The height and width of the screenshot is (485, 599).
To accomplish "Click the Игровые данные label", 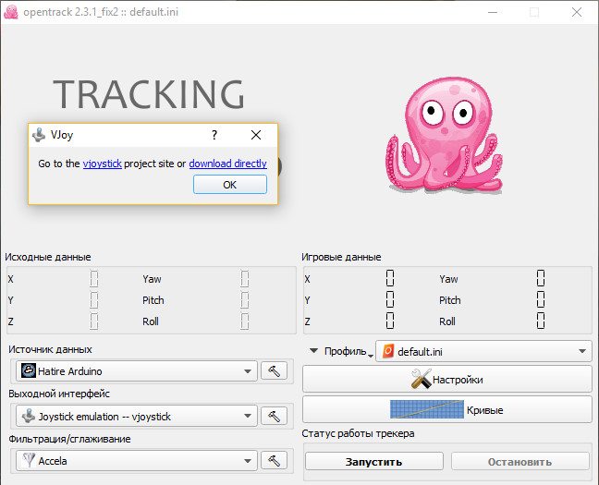I will click(341, 257).
